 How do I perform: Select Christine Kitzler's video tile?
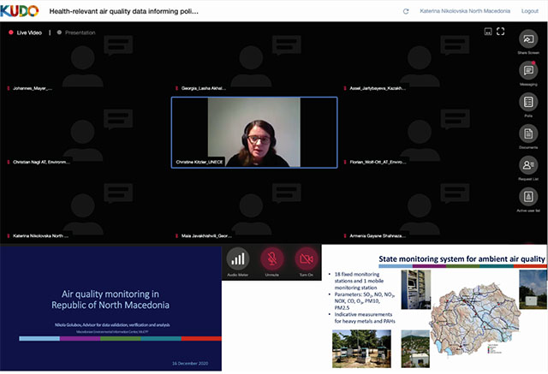coord(253,132)
